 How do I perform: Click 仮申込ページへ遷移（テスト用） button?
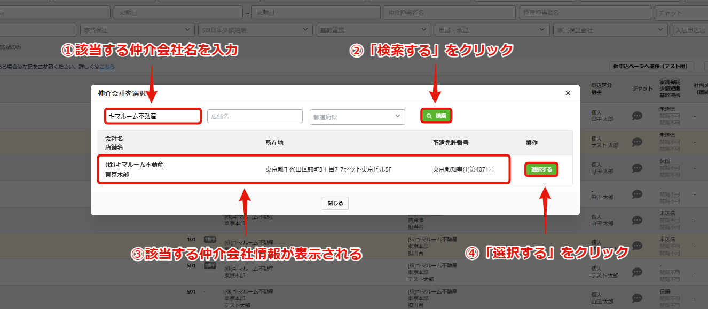point(652,66)
